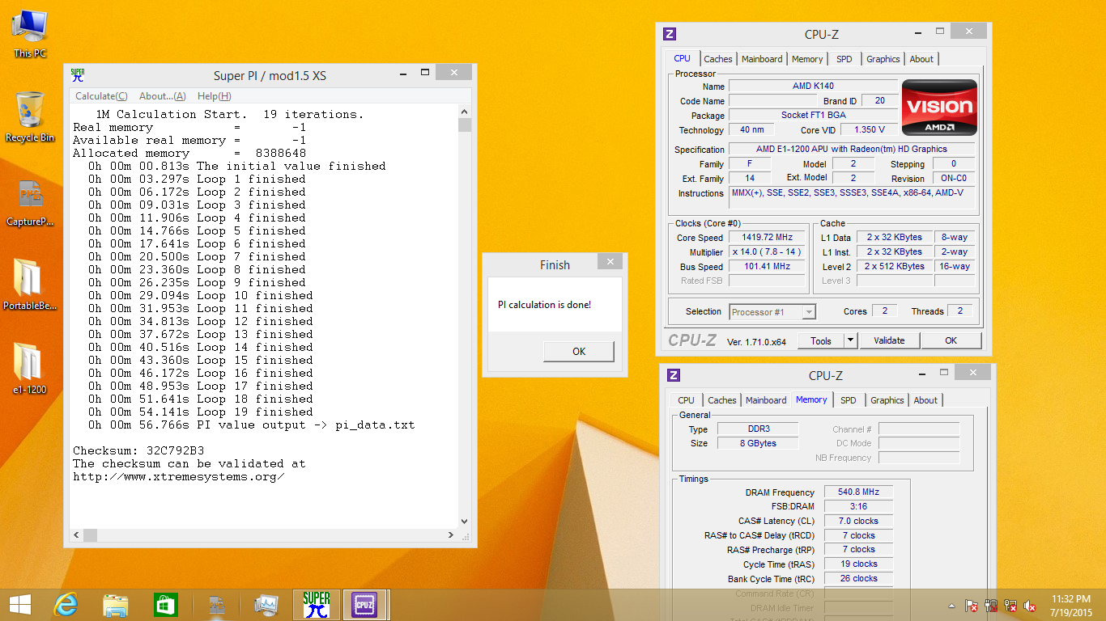Screen dimensions: 1106x621
Task: Switch to About tab in the top CPU-Z window
Action: [921, 59]
